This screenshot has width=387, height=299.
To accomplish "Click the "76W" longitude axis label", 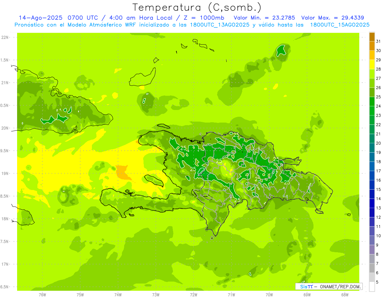I will [42, 295].
